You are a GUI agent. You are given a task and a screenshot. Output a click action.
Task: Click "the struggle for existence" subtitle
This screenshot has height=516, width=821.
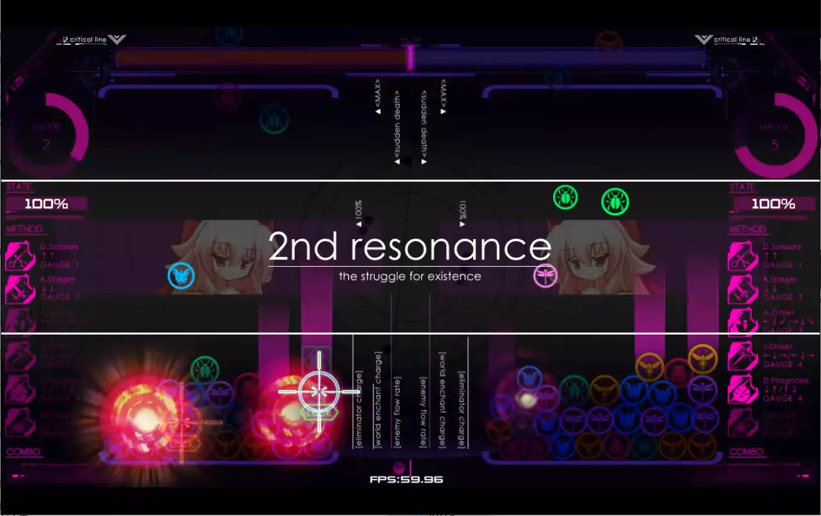tap(410, 276)
